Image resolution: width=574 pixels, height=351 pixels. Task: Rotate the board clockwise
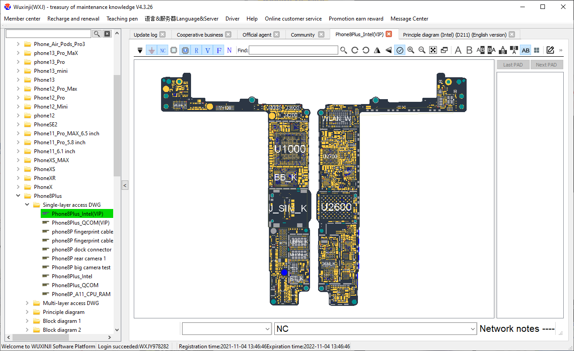[355, 50]
